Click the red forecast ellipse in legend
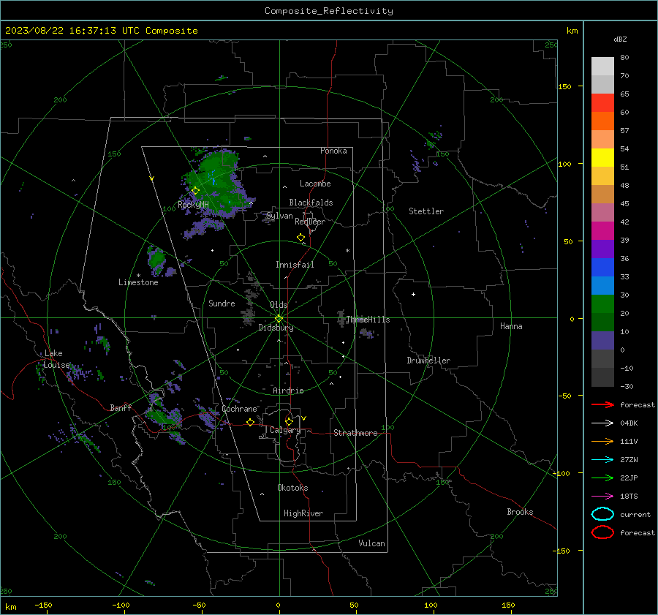Screen dimensions: 658x615 coord(602,532)
